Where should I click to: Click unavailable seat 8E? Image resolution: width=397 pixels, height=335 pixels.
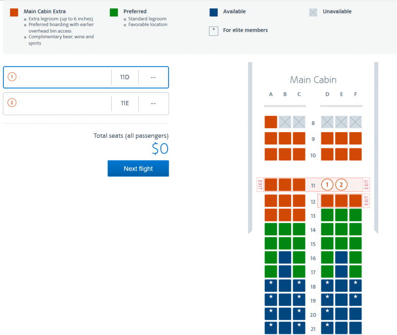pyautogui.click(x=341, y=122)
